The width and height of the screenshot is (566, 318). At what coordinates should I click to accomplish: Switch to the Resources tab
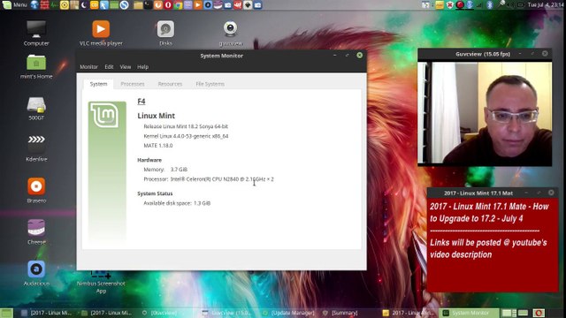pyautogui.click(x=170, y=84)
